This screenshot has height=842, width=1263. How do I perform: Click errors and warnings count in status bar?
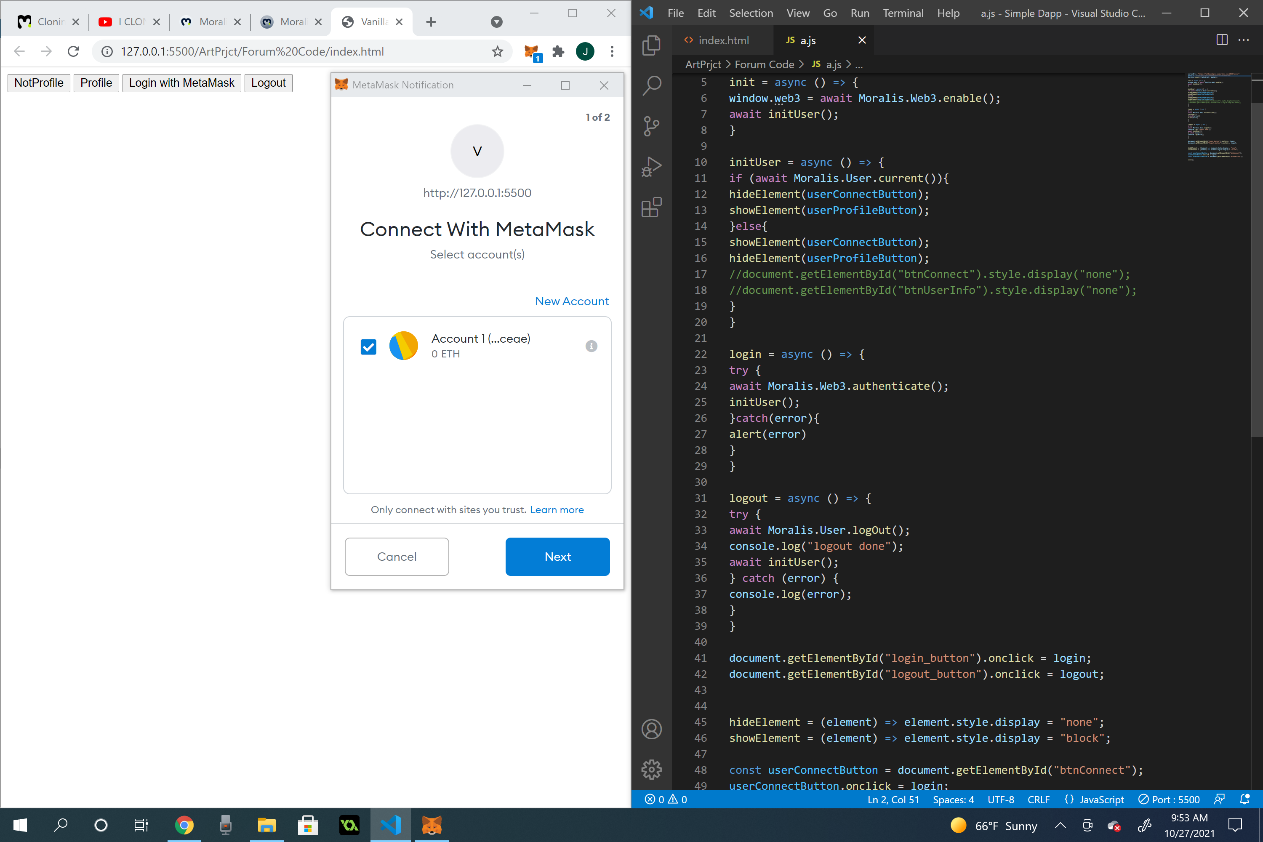click(666, 799)
